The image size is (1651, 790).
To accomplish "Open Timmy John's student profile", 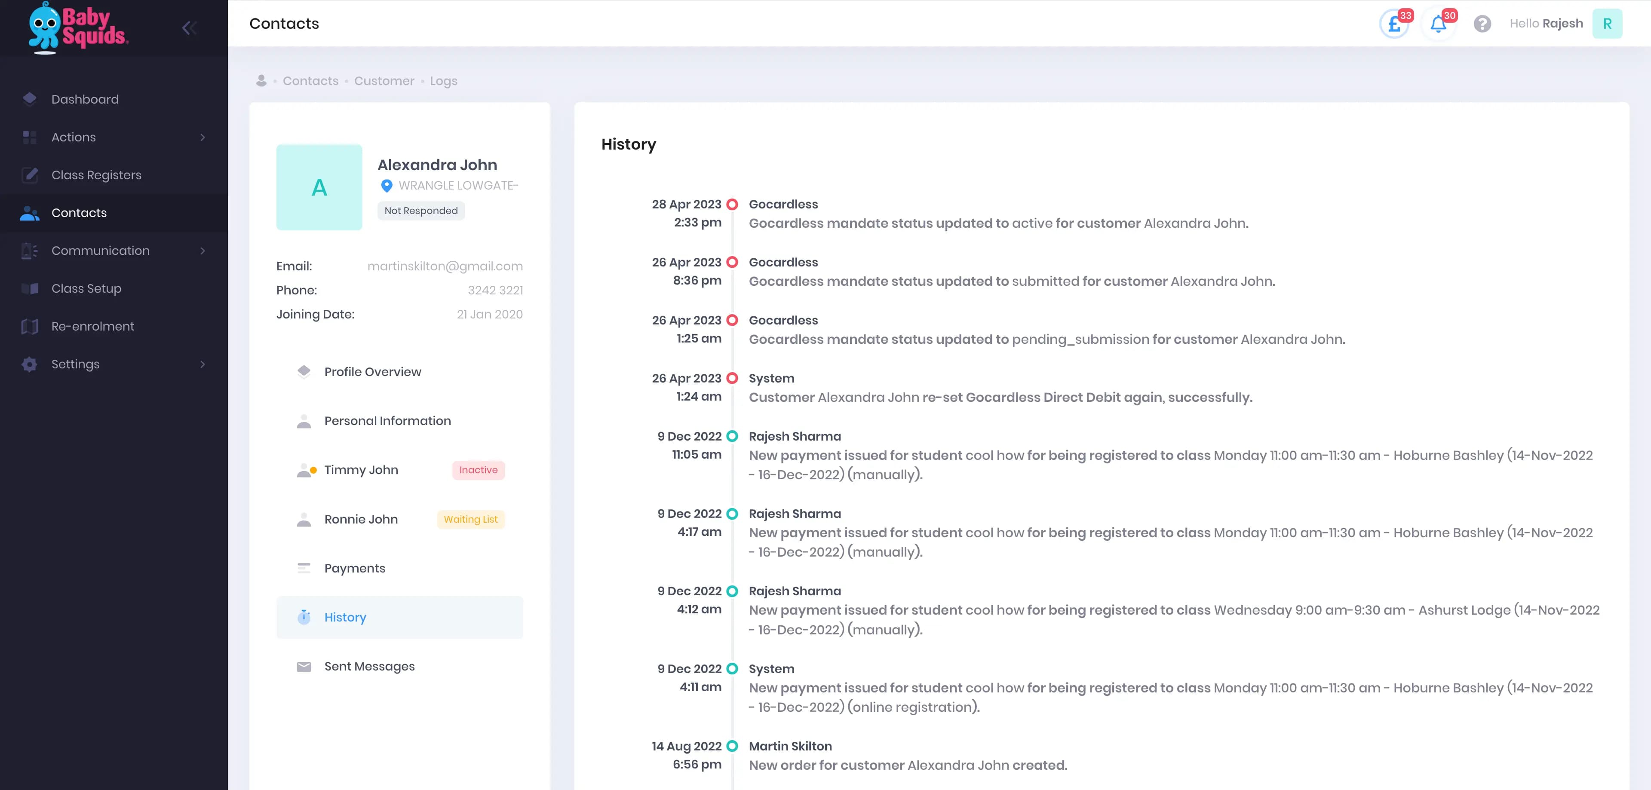I will (361, 470).
